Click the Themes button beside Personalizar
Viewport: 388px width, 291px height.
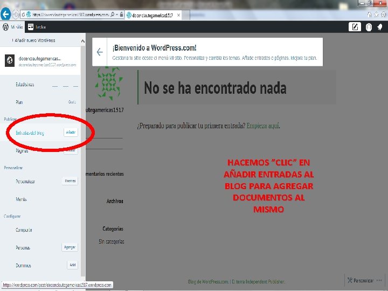pos(70,181)
